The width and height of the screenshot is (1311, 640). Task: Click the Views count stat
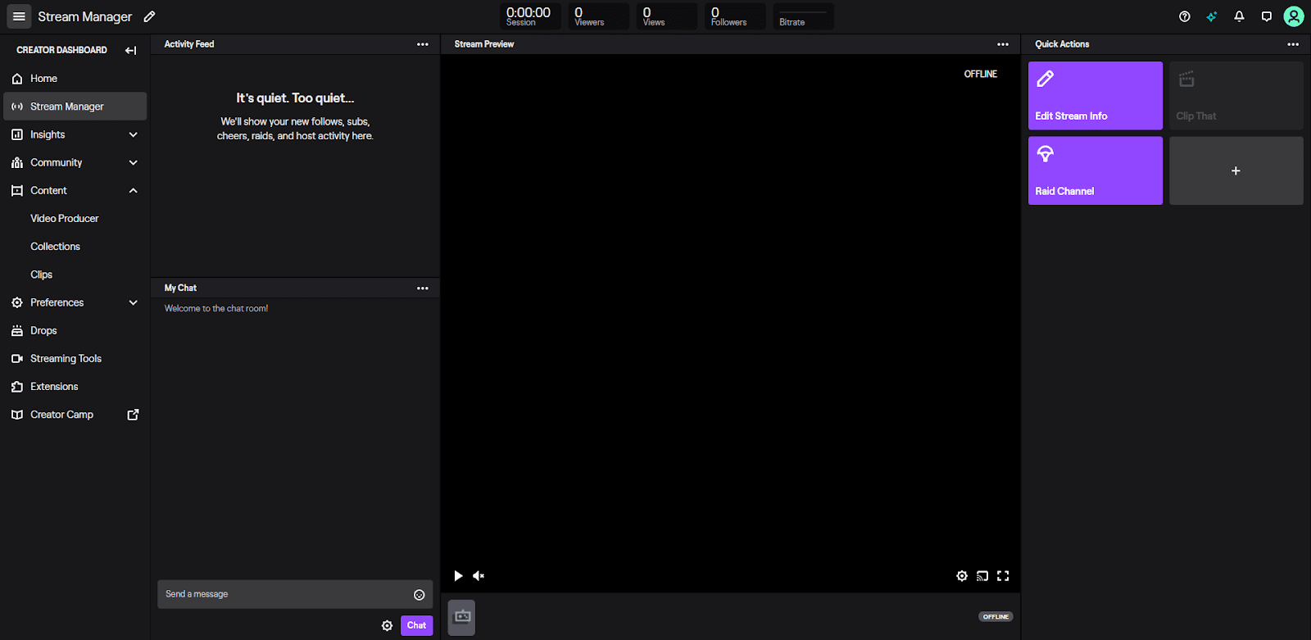click(666, 16)
